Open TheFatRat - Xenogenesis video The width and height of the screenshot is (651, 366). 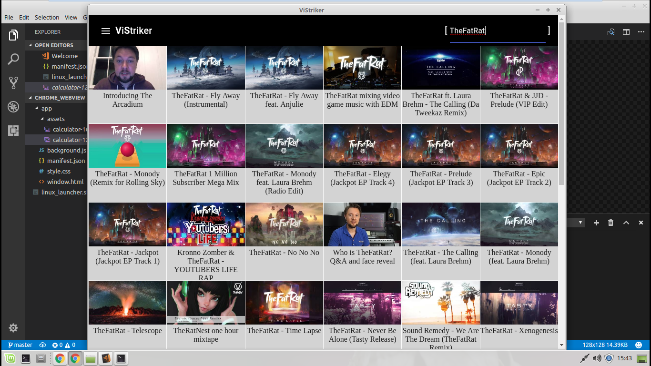point(519,303)
